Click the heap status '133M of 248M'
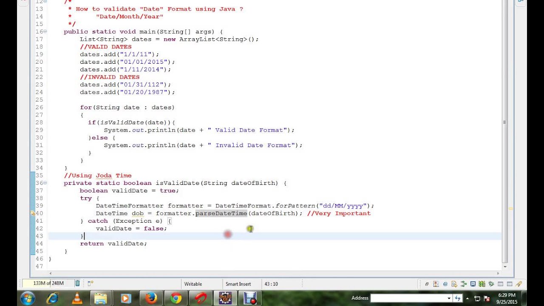Screen dimensions: 544x306 point(48,283)
